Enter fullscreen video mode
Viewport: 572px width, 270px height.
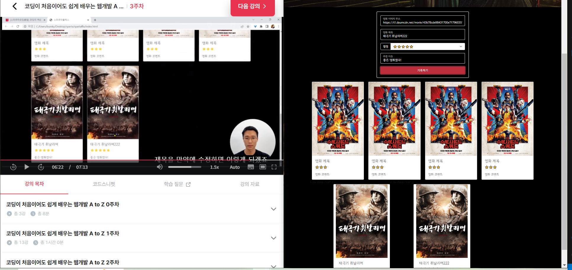coord(274,167)
